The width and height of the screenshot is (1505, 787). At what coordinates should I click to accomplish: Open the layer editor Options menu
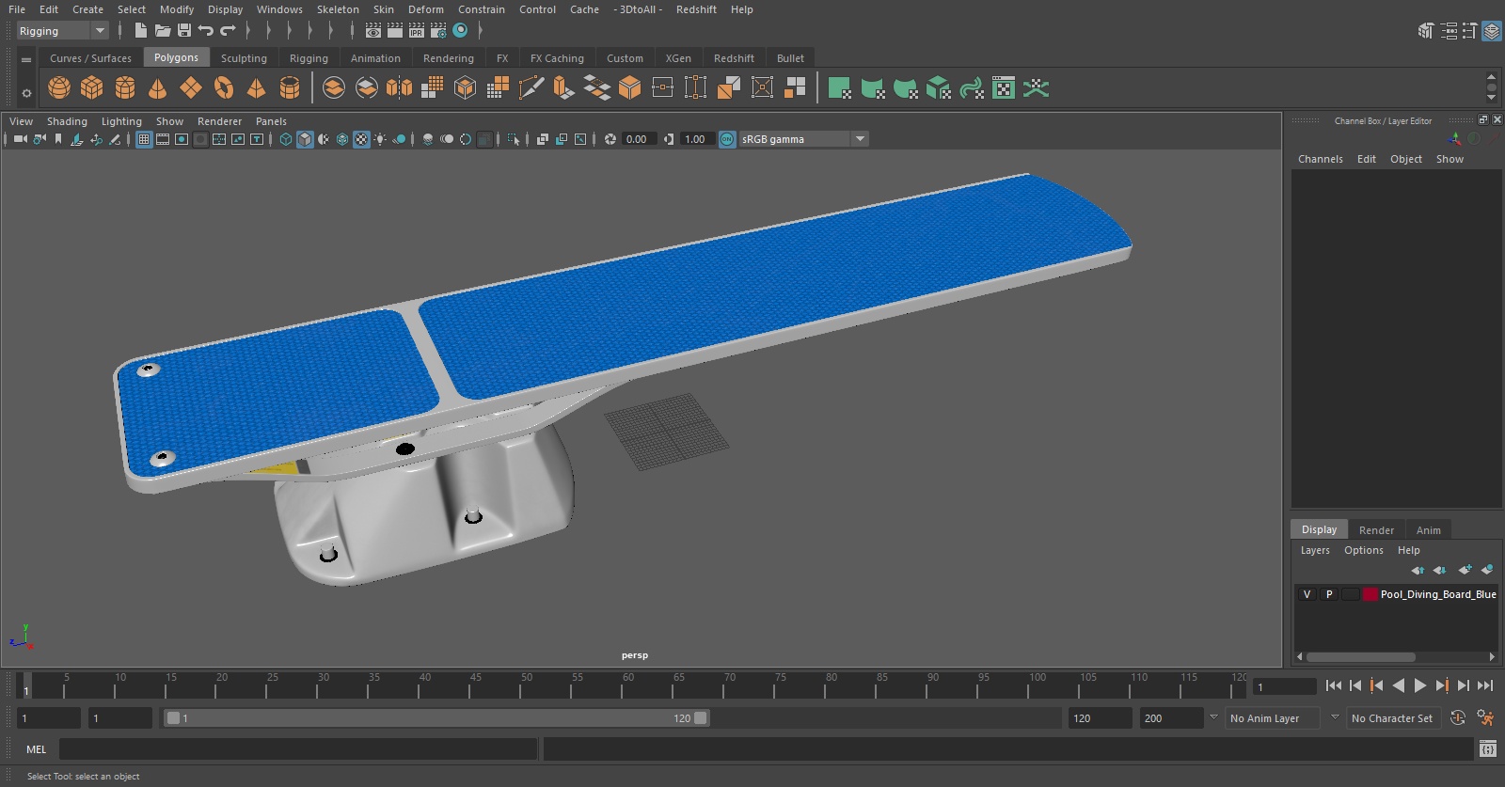click(1363, 550)
